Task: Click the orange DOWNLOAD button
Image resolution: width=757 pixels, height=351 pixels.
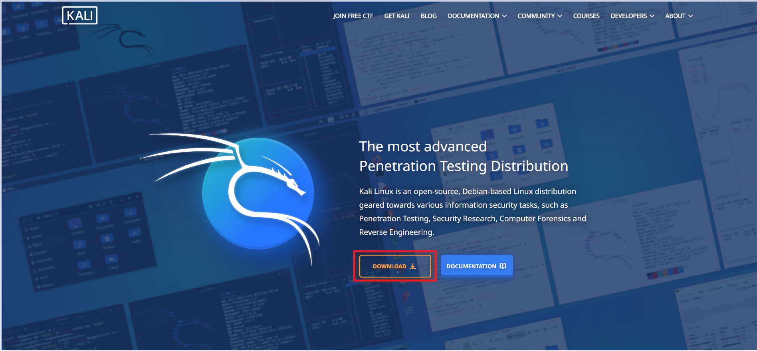Action: (395, 266)
